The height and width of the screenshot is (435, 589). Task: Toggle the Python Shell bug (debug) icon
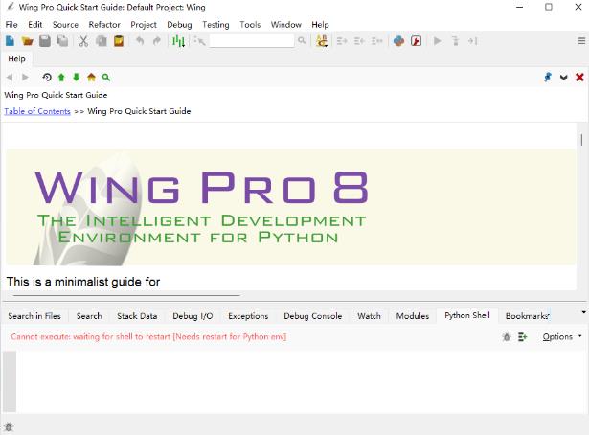click(507, 337)
